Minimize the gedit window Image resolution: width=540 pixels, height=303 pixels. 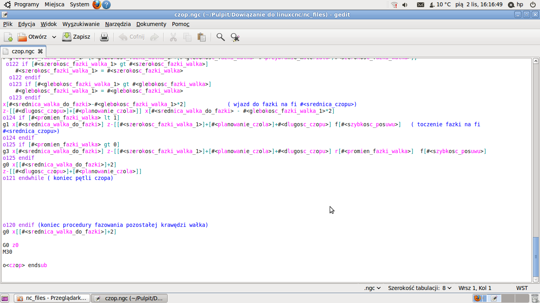[518, 15]
